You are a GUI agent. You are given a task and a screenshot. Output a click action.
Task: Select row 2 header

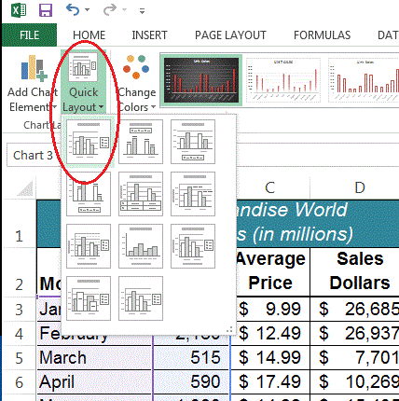tap(19, 272)
